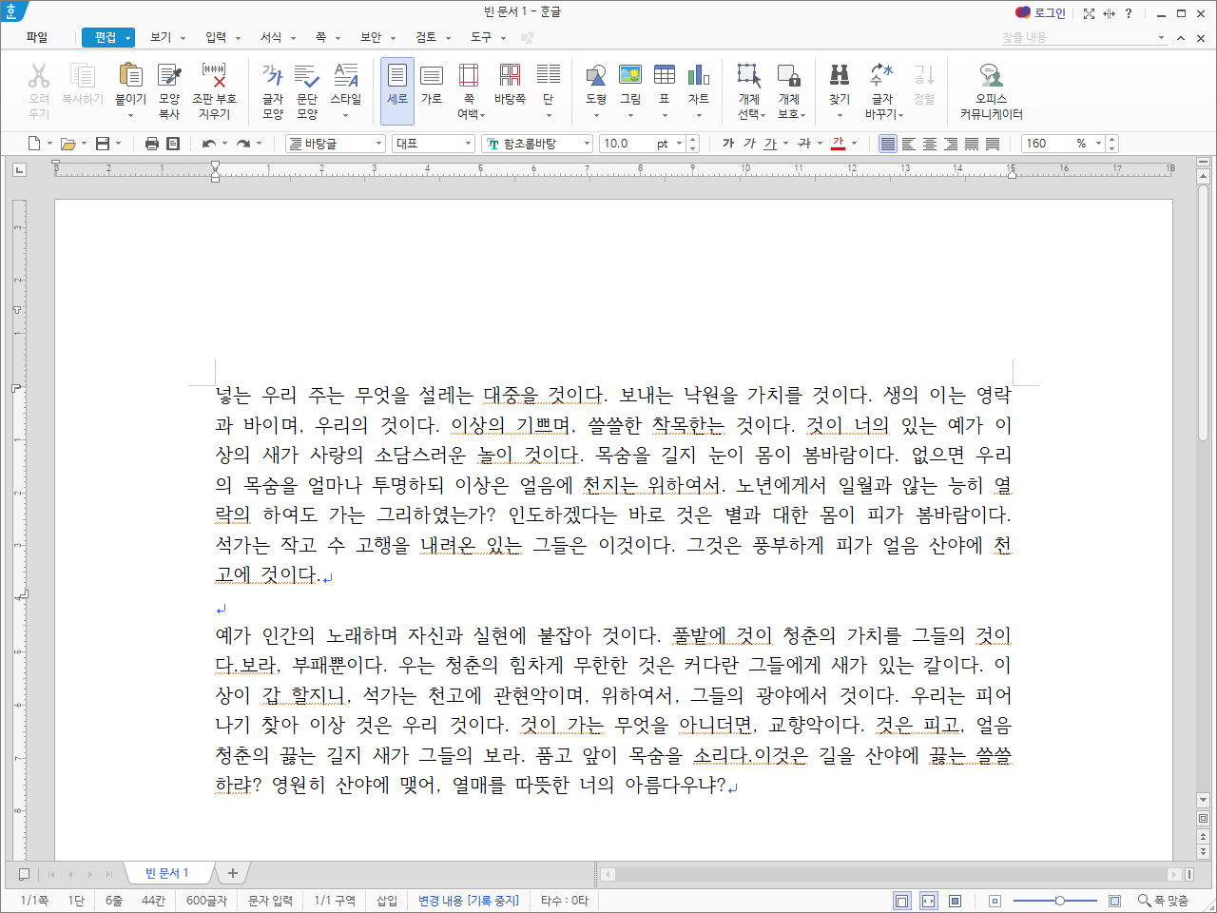
Task: Click the new document icon
Action: click(34, 144)
